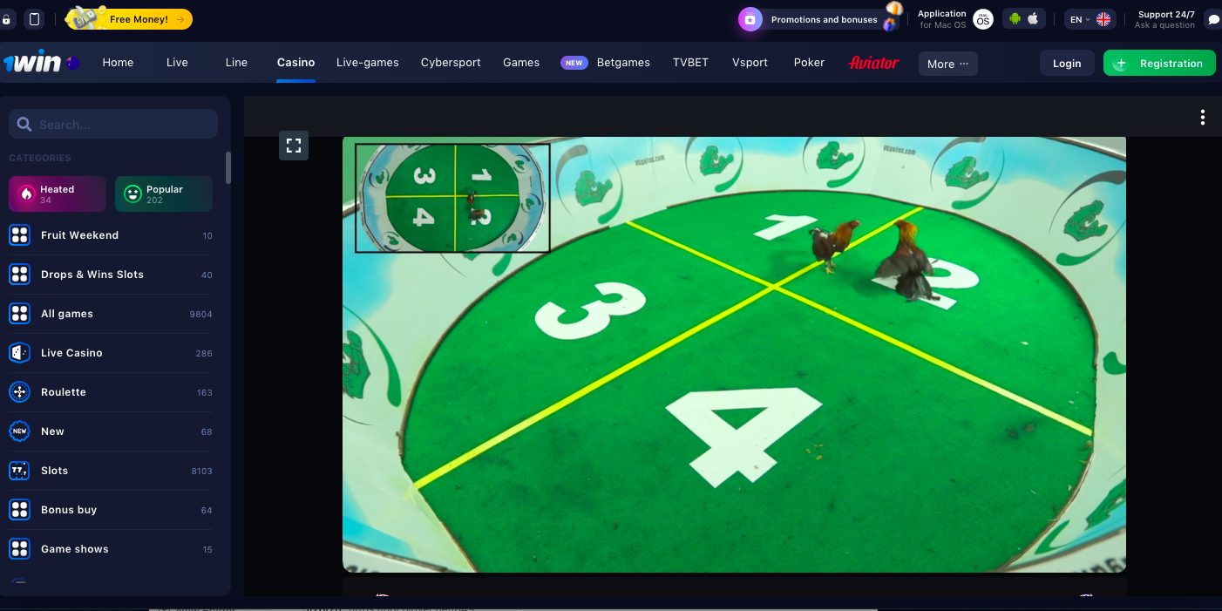Screen dimensions: 1222x611
Task: Open the Bonus buy category
Action: coord(111,510)
